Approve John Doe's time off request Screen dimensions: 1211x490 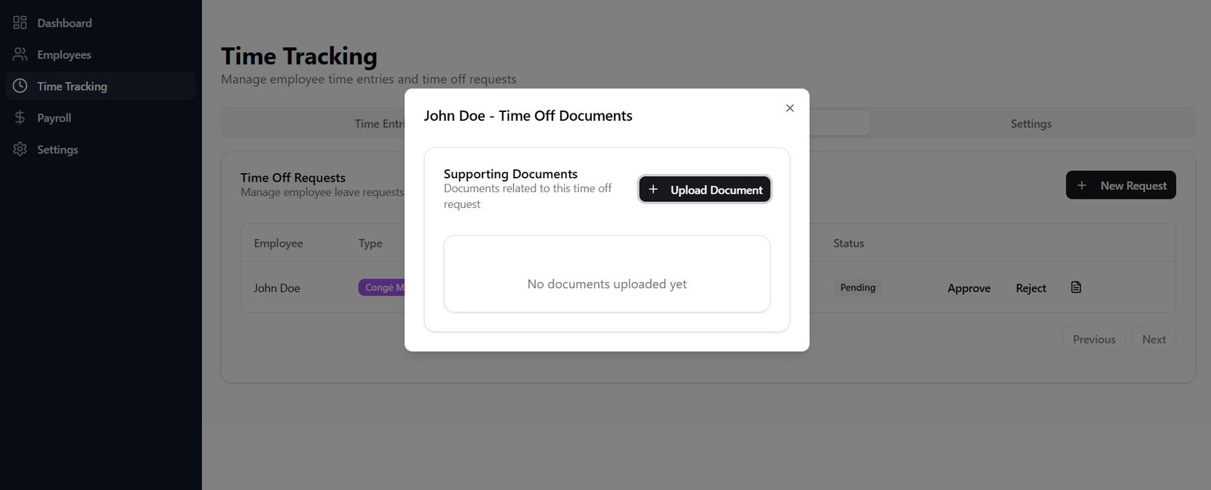tap(969, 288)
